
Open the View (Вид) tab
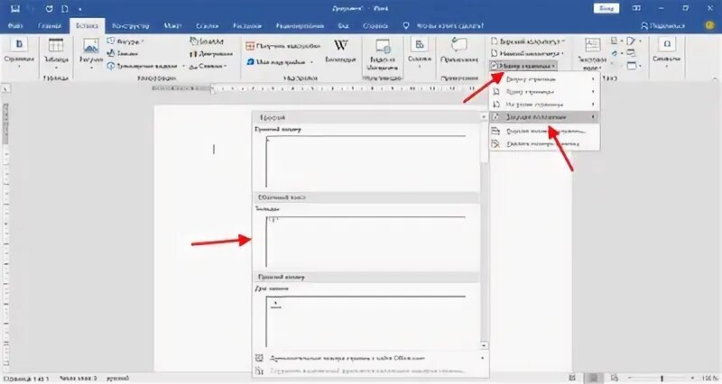[343, 26]
